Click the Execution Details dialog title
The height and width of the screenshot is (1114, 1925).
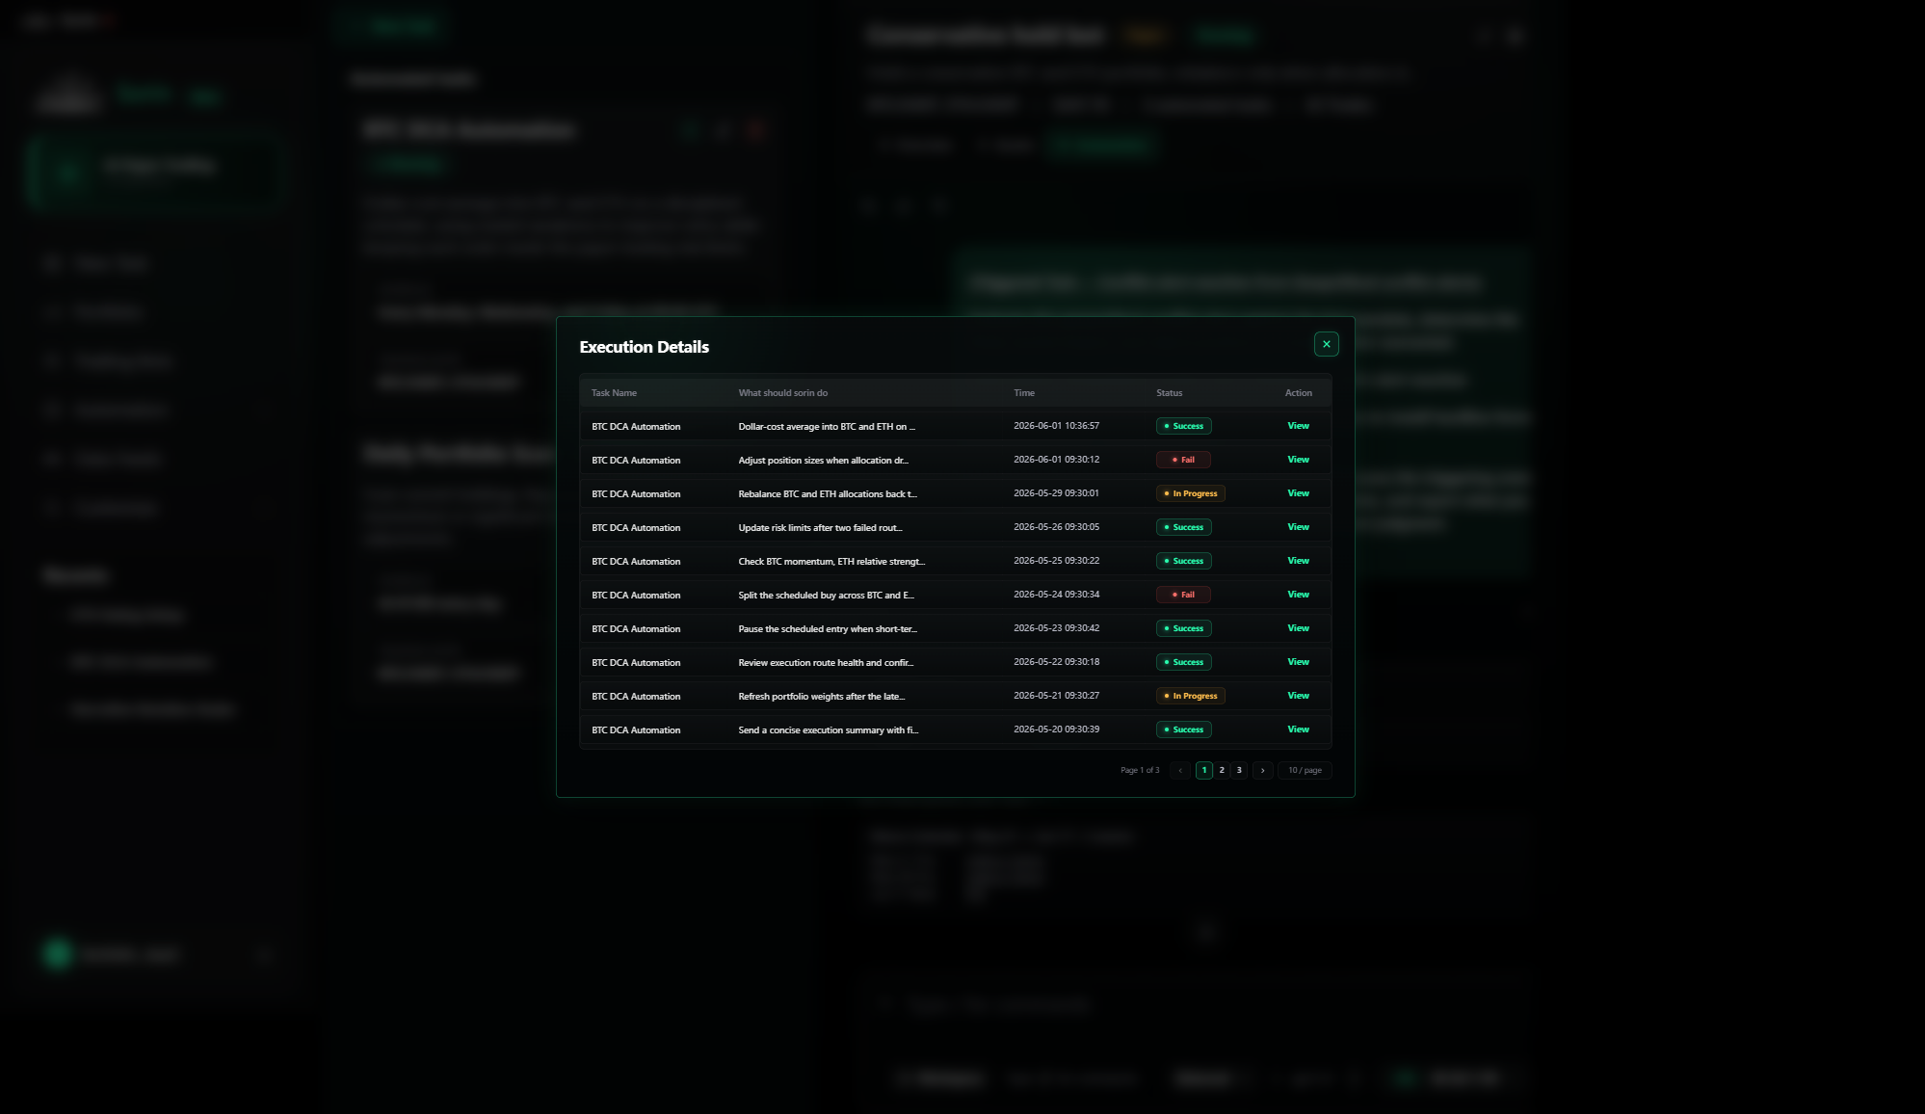(644, 347)
